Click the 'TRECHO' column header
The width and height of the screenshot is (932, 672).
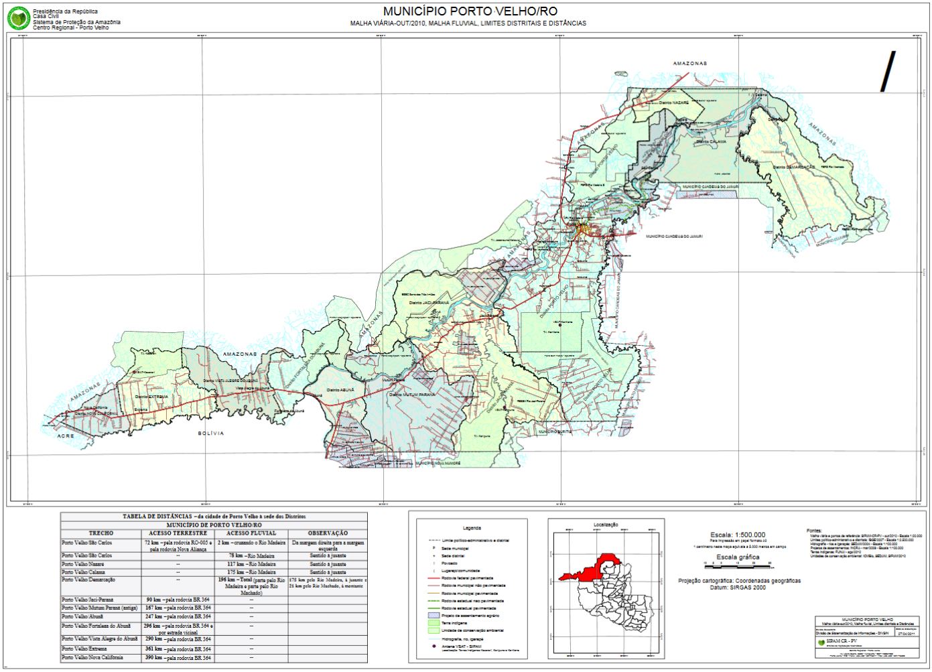(x=101, y=533)
